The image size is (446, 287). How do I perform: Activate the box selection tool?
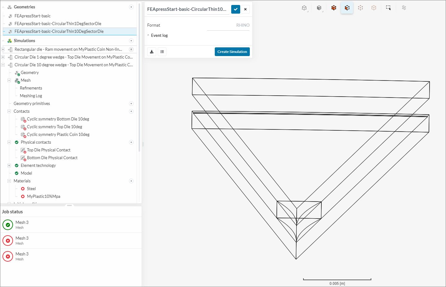388,8
